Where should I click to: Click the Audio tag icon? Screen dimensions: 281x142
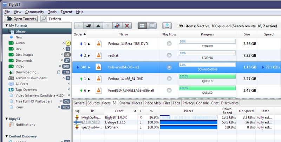coord(11,43)
